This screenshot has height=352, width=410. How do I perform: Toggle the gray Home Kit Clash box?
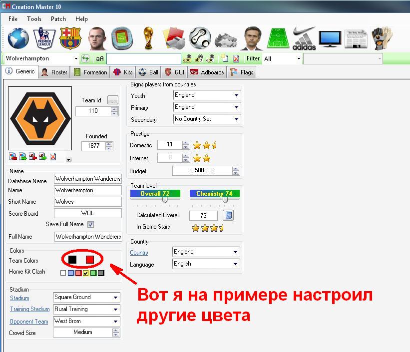(x=101, y=273)
